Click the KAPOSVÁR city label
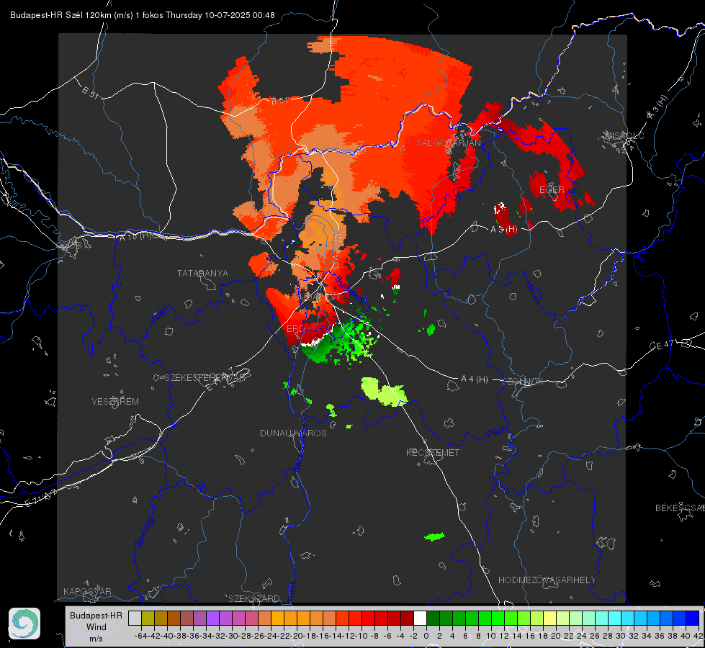The width and height of the screenshot is (705, 648). 87,591
